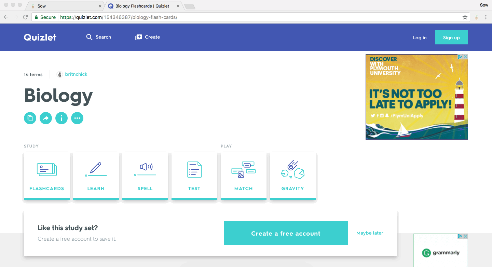This screenshot has height=267, width=492.
Task: Open Chrome's three-dot menu
Action: pyautogui.click(x=486, y=17)
